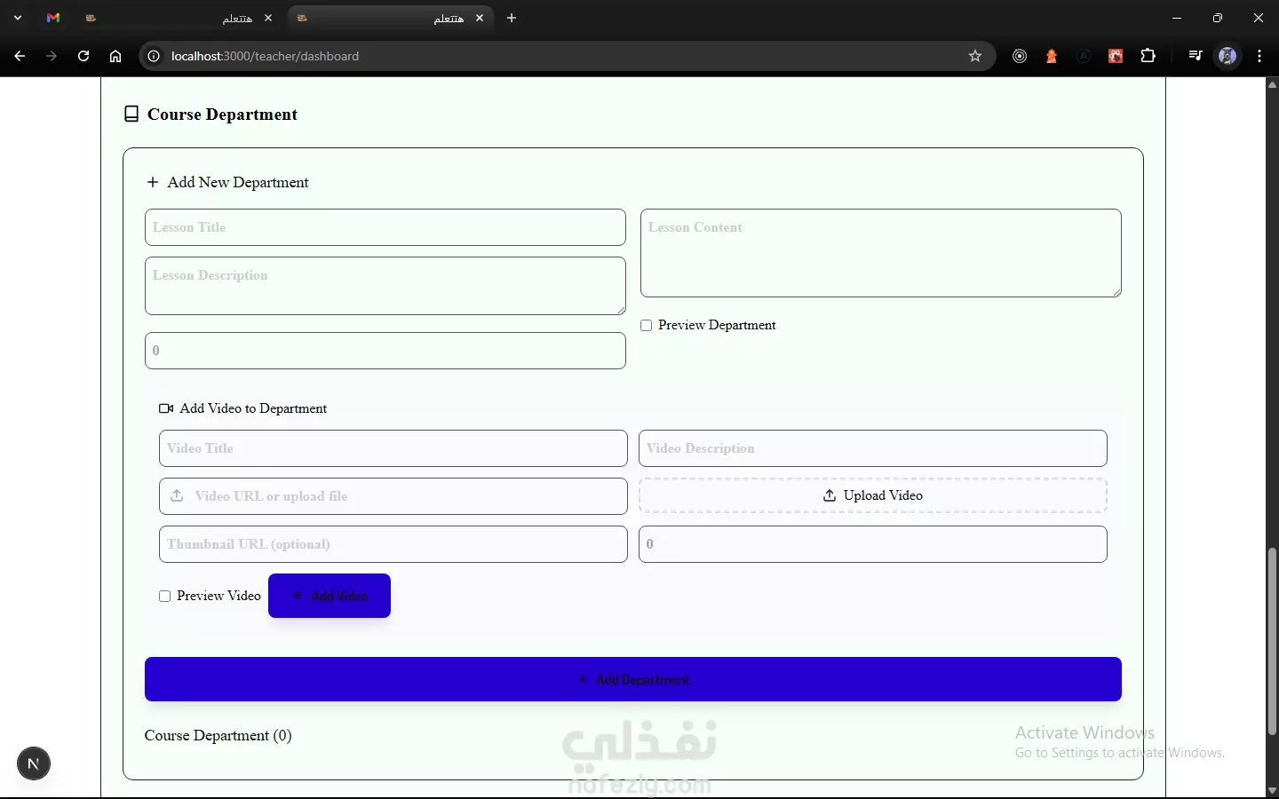Click the scrollbar up arrow
Image resolution: width=1279 pixels, height=799 pixels.
[1272, 85]
